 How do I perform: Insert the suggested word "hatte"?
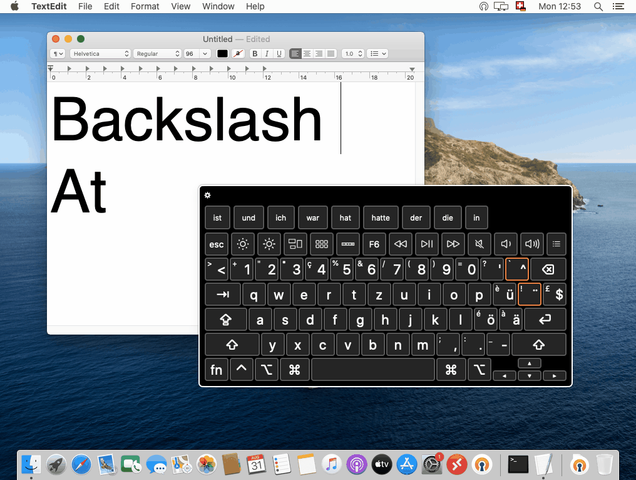pos(381,217)
